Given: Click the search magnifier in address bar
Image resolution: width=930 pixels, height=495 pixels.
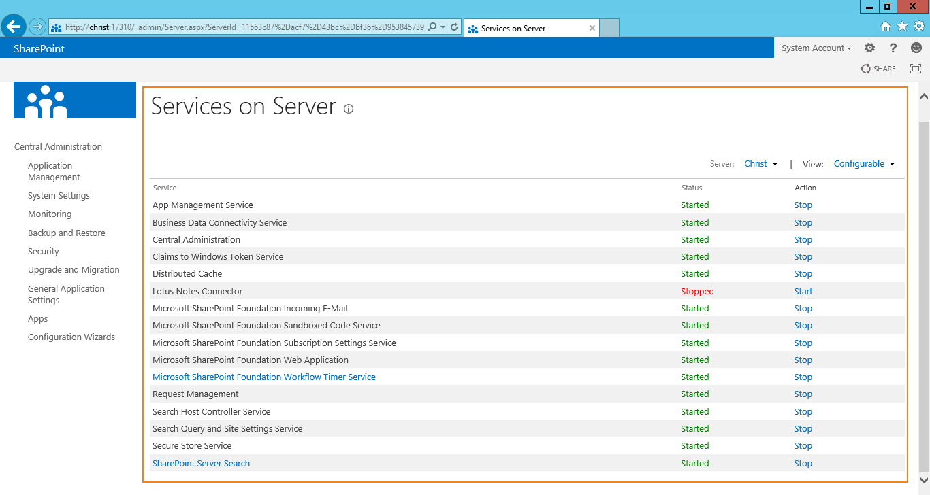Looking at the screenshot, I should [x=432, y=27].
